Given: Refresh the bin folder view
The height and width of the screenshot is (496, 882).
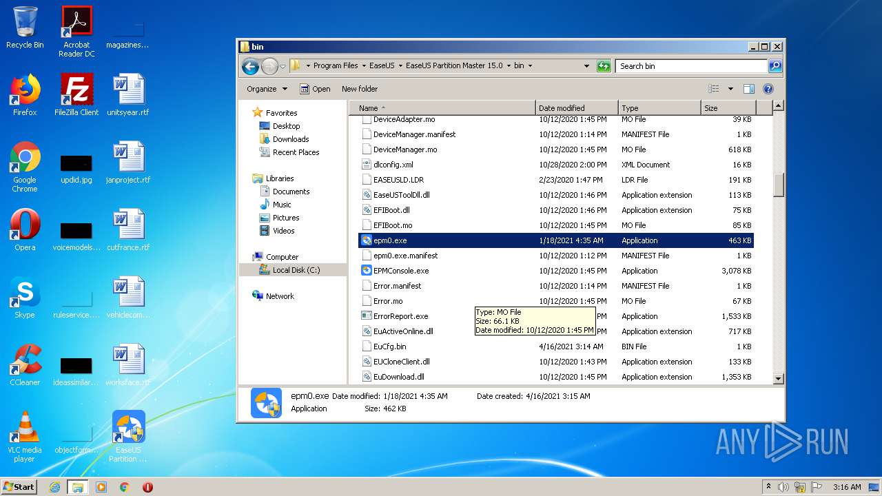Looking at the screenshot, I should pos(604,66).
